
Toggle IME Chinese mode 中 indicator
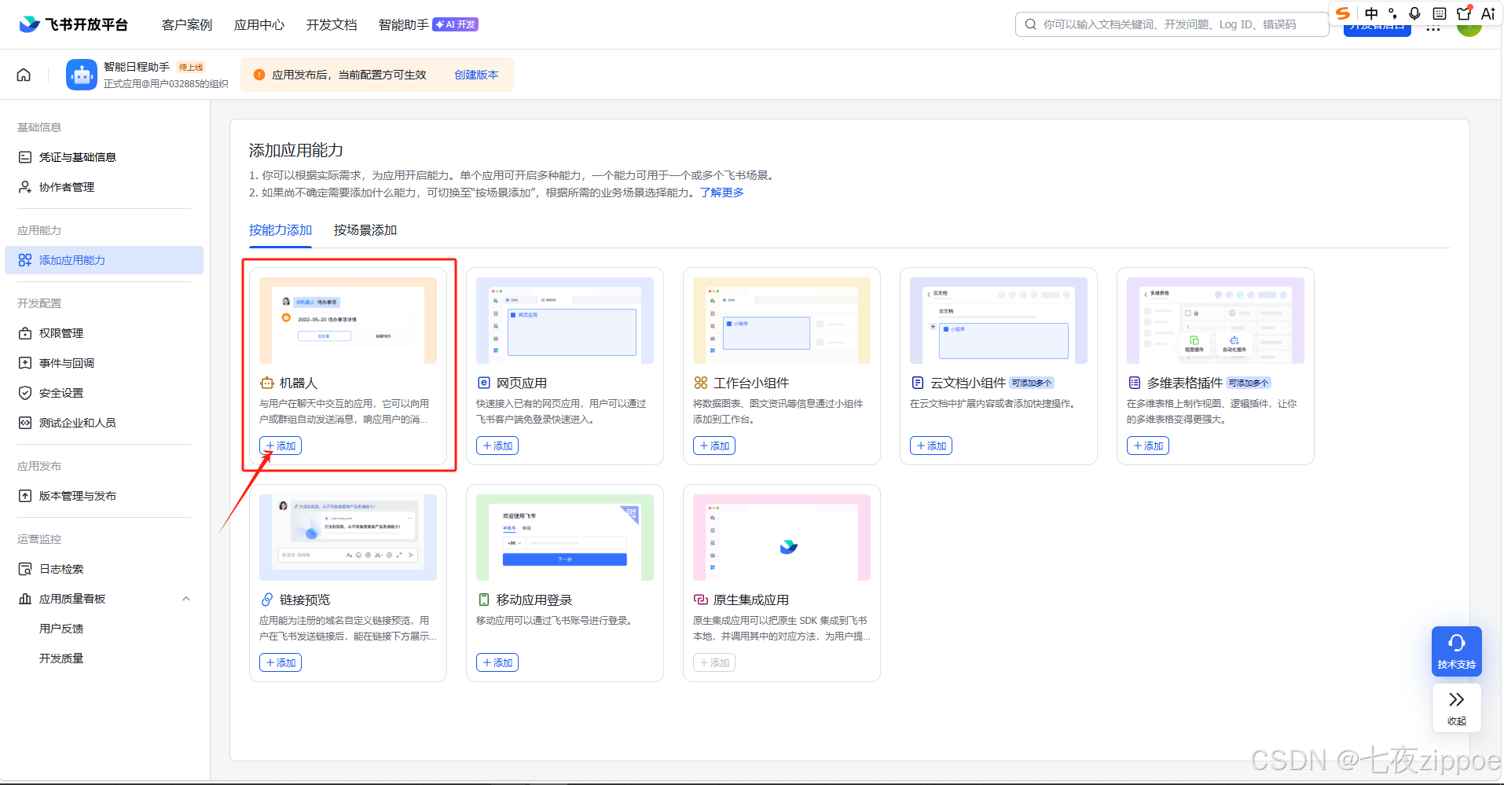(x=1371, y=13)
